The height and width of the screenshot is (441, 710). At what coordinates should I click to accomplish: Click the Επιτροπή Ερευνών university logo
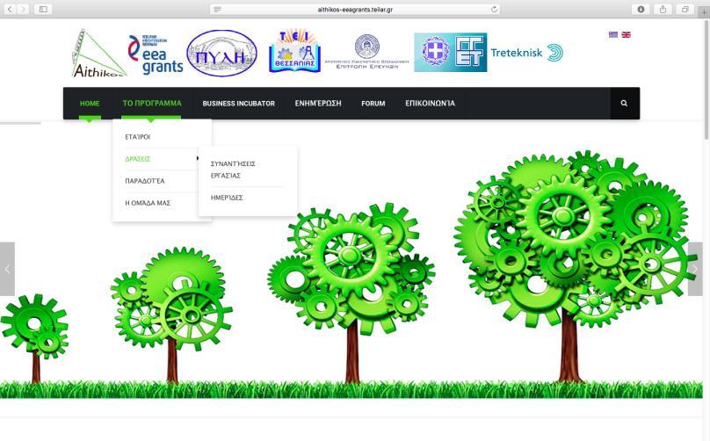coord(366,51)
